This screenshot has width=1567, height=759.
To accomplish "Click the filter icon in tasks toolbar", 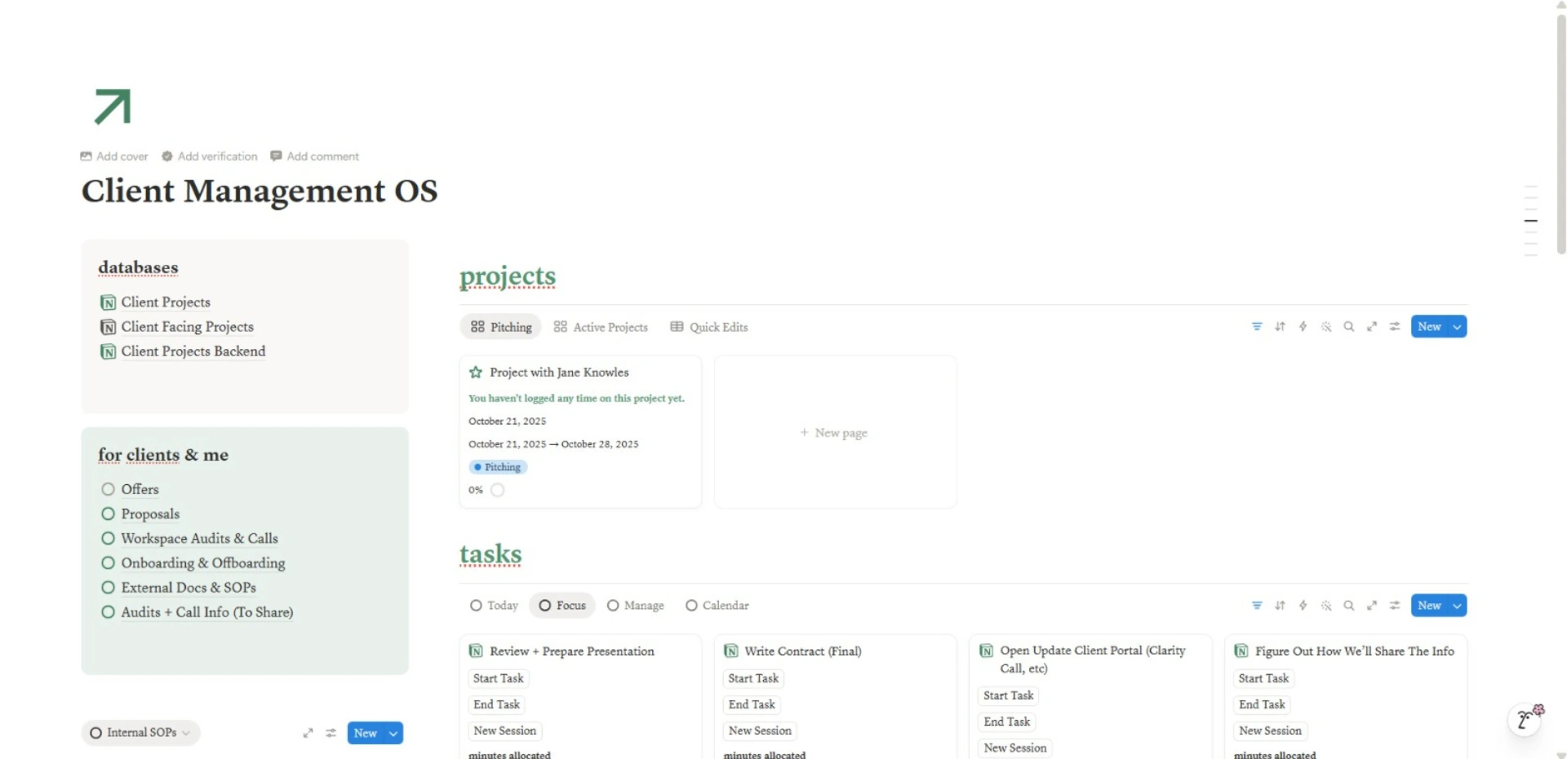I will pyautogui.click(x=1257, y=606).
